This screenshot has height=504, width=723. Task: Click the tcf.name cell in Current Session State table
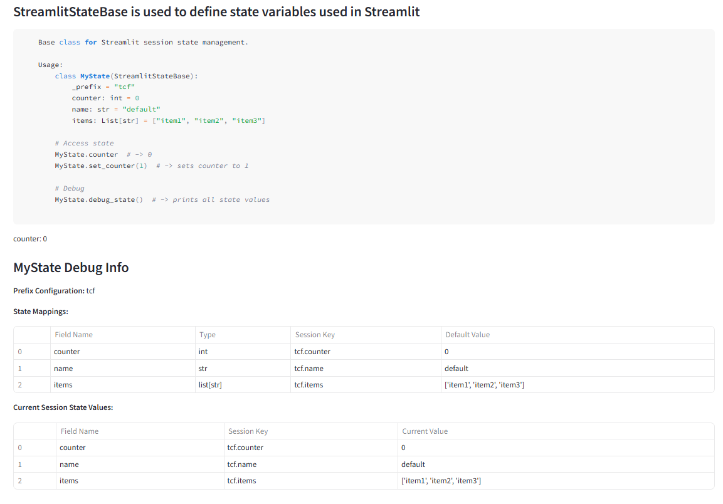pos(311,465)
